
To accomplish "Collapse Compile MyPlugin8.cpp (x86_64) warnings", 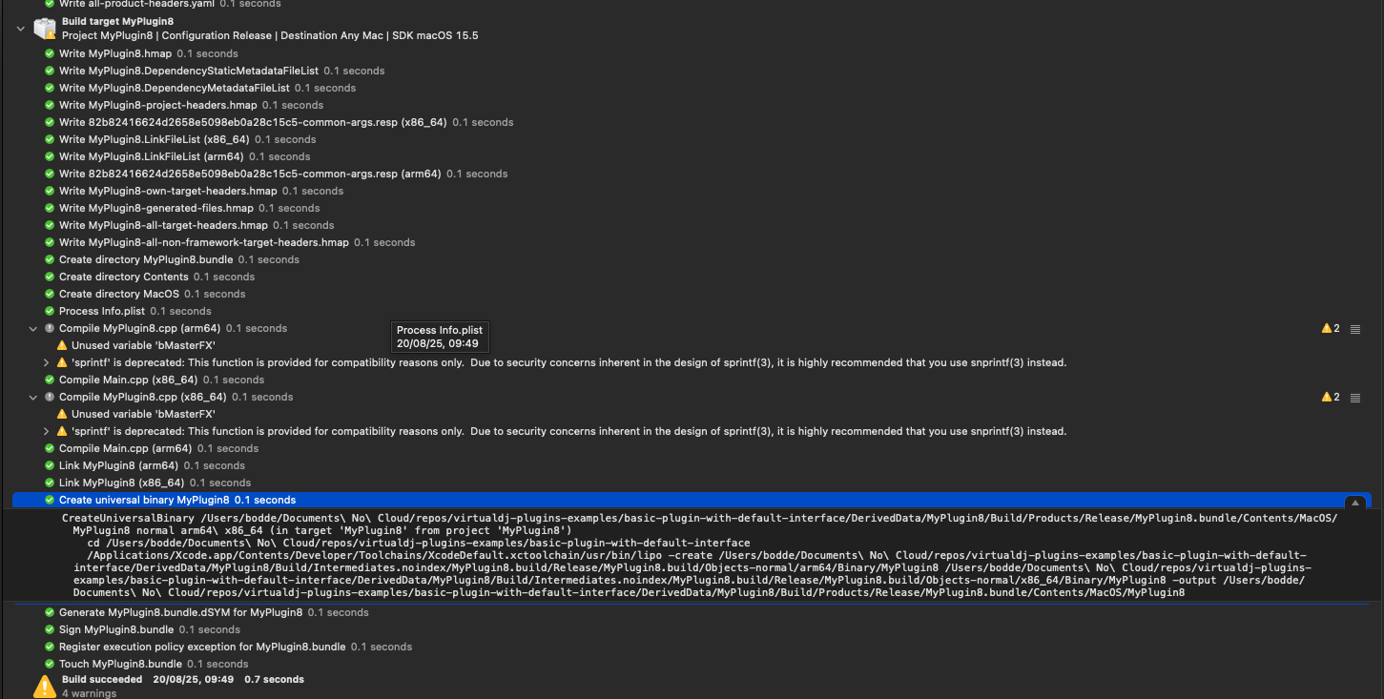I will tap(34, 397).
